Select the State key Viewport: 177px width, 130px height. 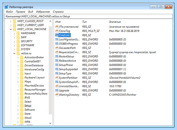[x=27, y=114]
